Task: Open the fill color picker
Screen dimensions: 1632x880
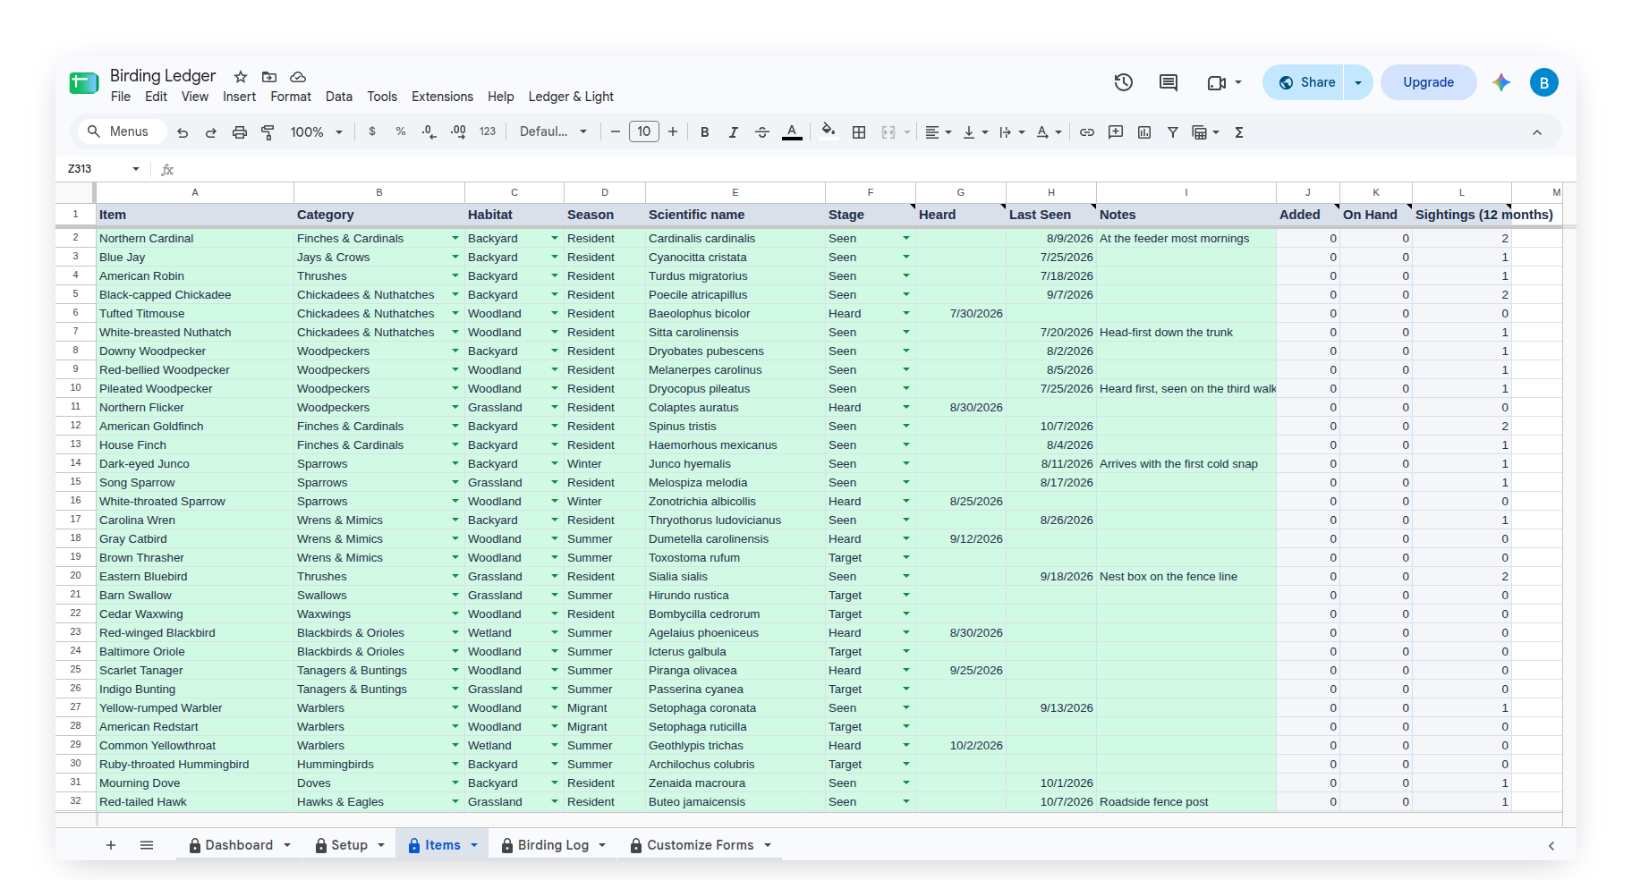Action: pos(829,131)
